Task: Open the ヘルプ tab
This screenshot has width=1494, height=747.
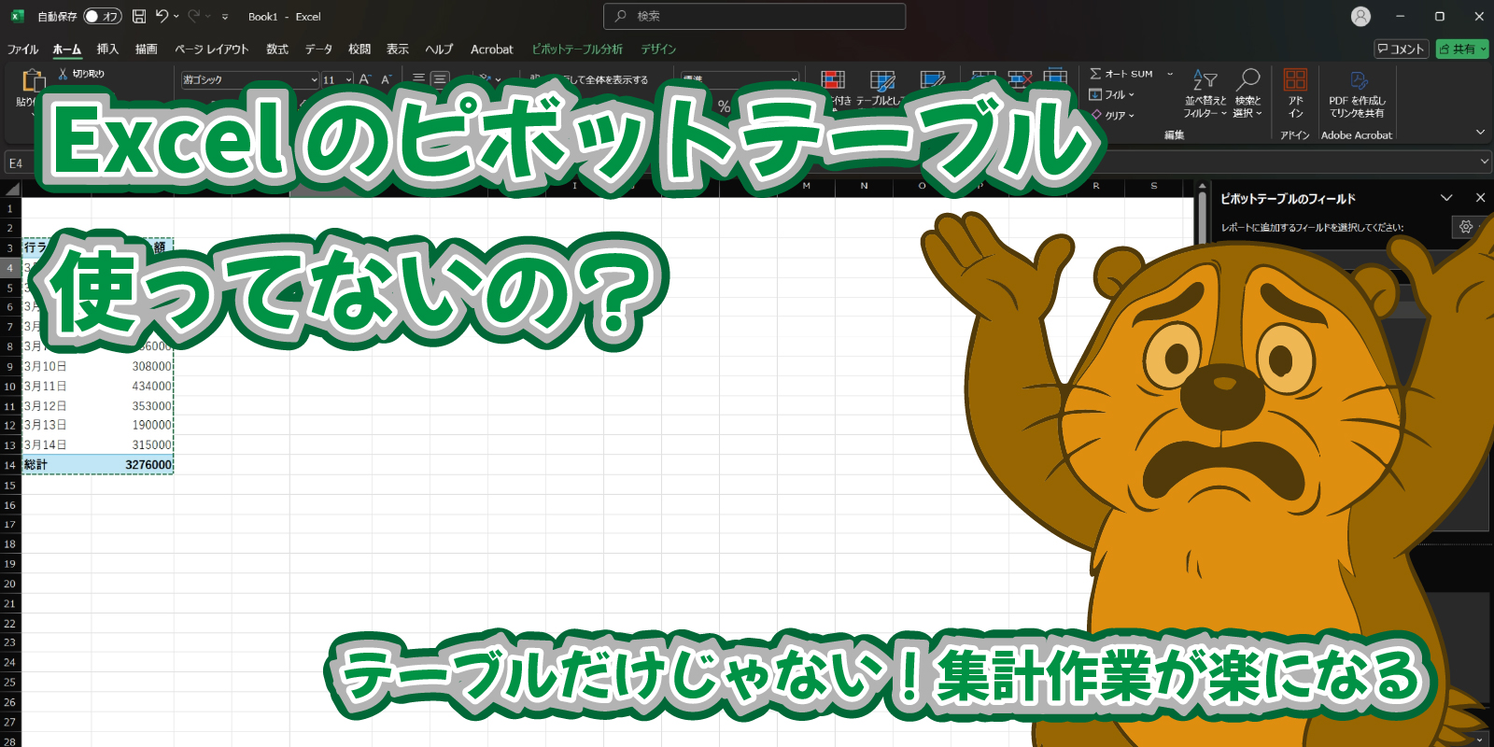Action: [x=439, y=49]
